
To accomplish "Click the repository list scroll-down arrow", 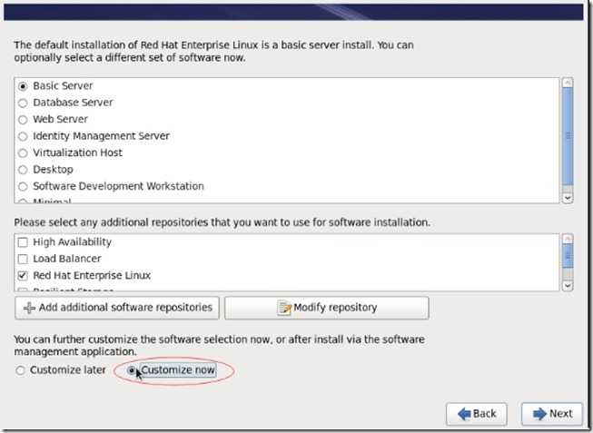I will click(x=568, y=286).
